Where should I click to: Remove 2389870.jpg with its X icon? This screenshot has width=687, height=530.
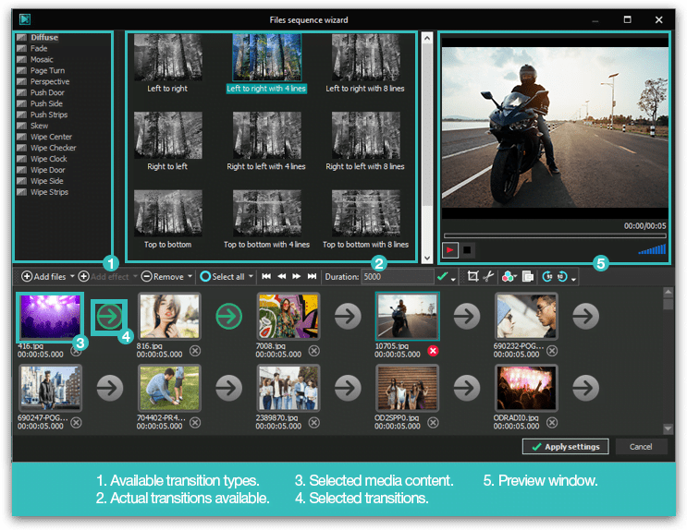coord(314,422)
